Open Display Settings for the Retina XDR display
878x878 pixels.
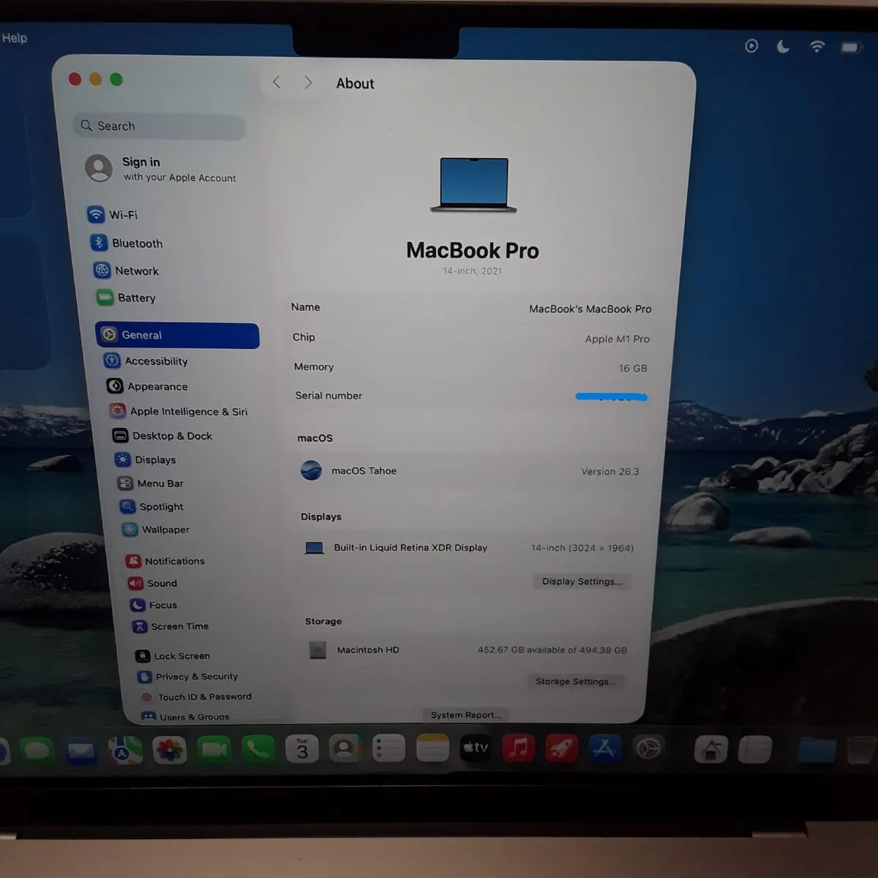pyautogui.click(x=582, y=581)
